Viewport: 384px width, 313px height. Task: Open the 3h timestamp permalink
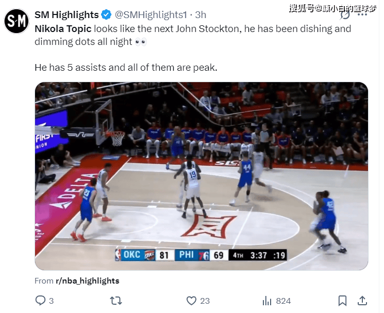201,15
